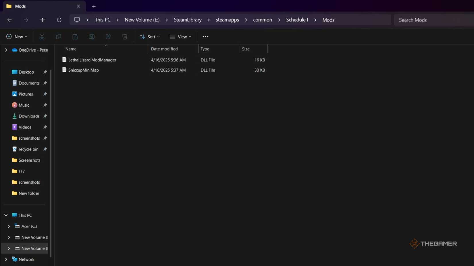Screen dimensions: 474x266
Task: Select the Cut icon in toolbar
Action: click(42, 36)
